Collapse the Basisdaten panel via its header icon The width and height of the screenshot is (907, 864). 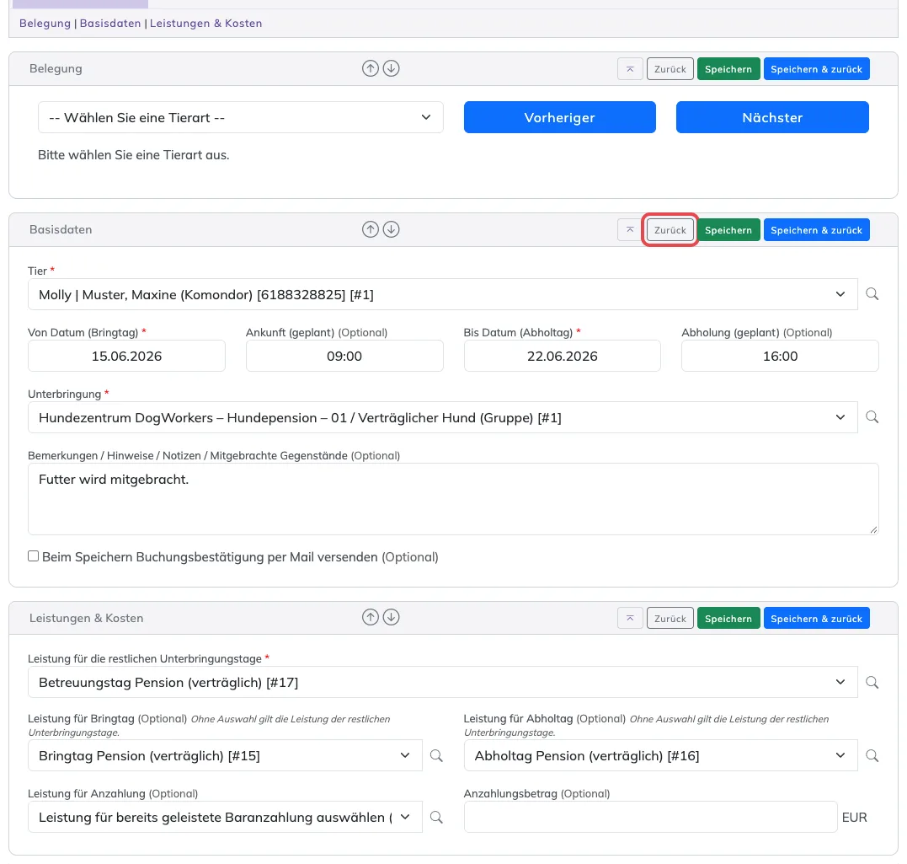(630, 230)
